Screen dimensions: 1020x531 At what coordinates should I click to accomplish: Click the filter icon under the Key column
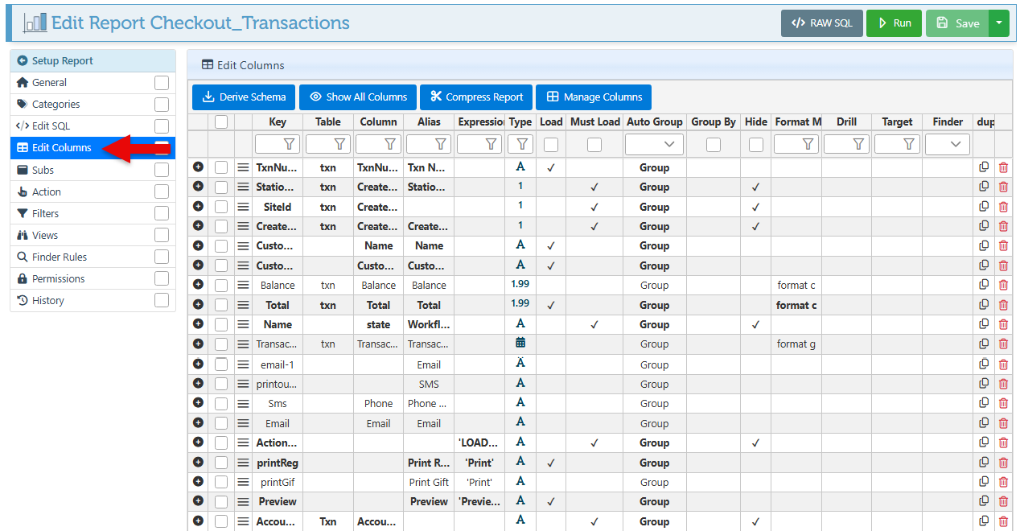[x=290, y=144]
